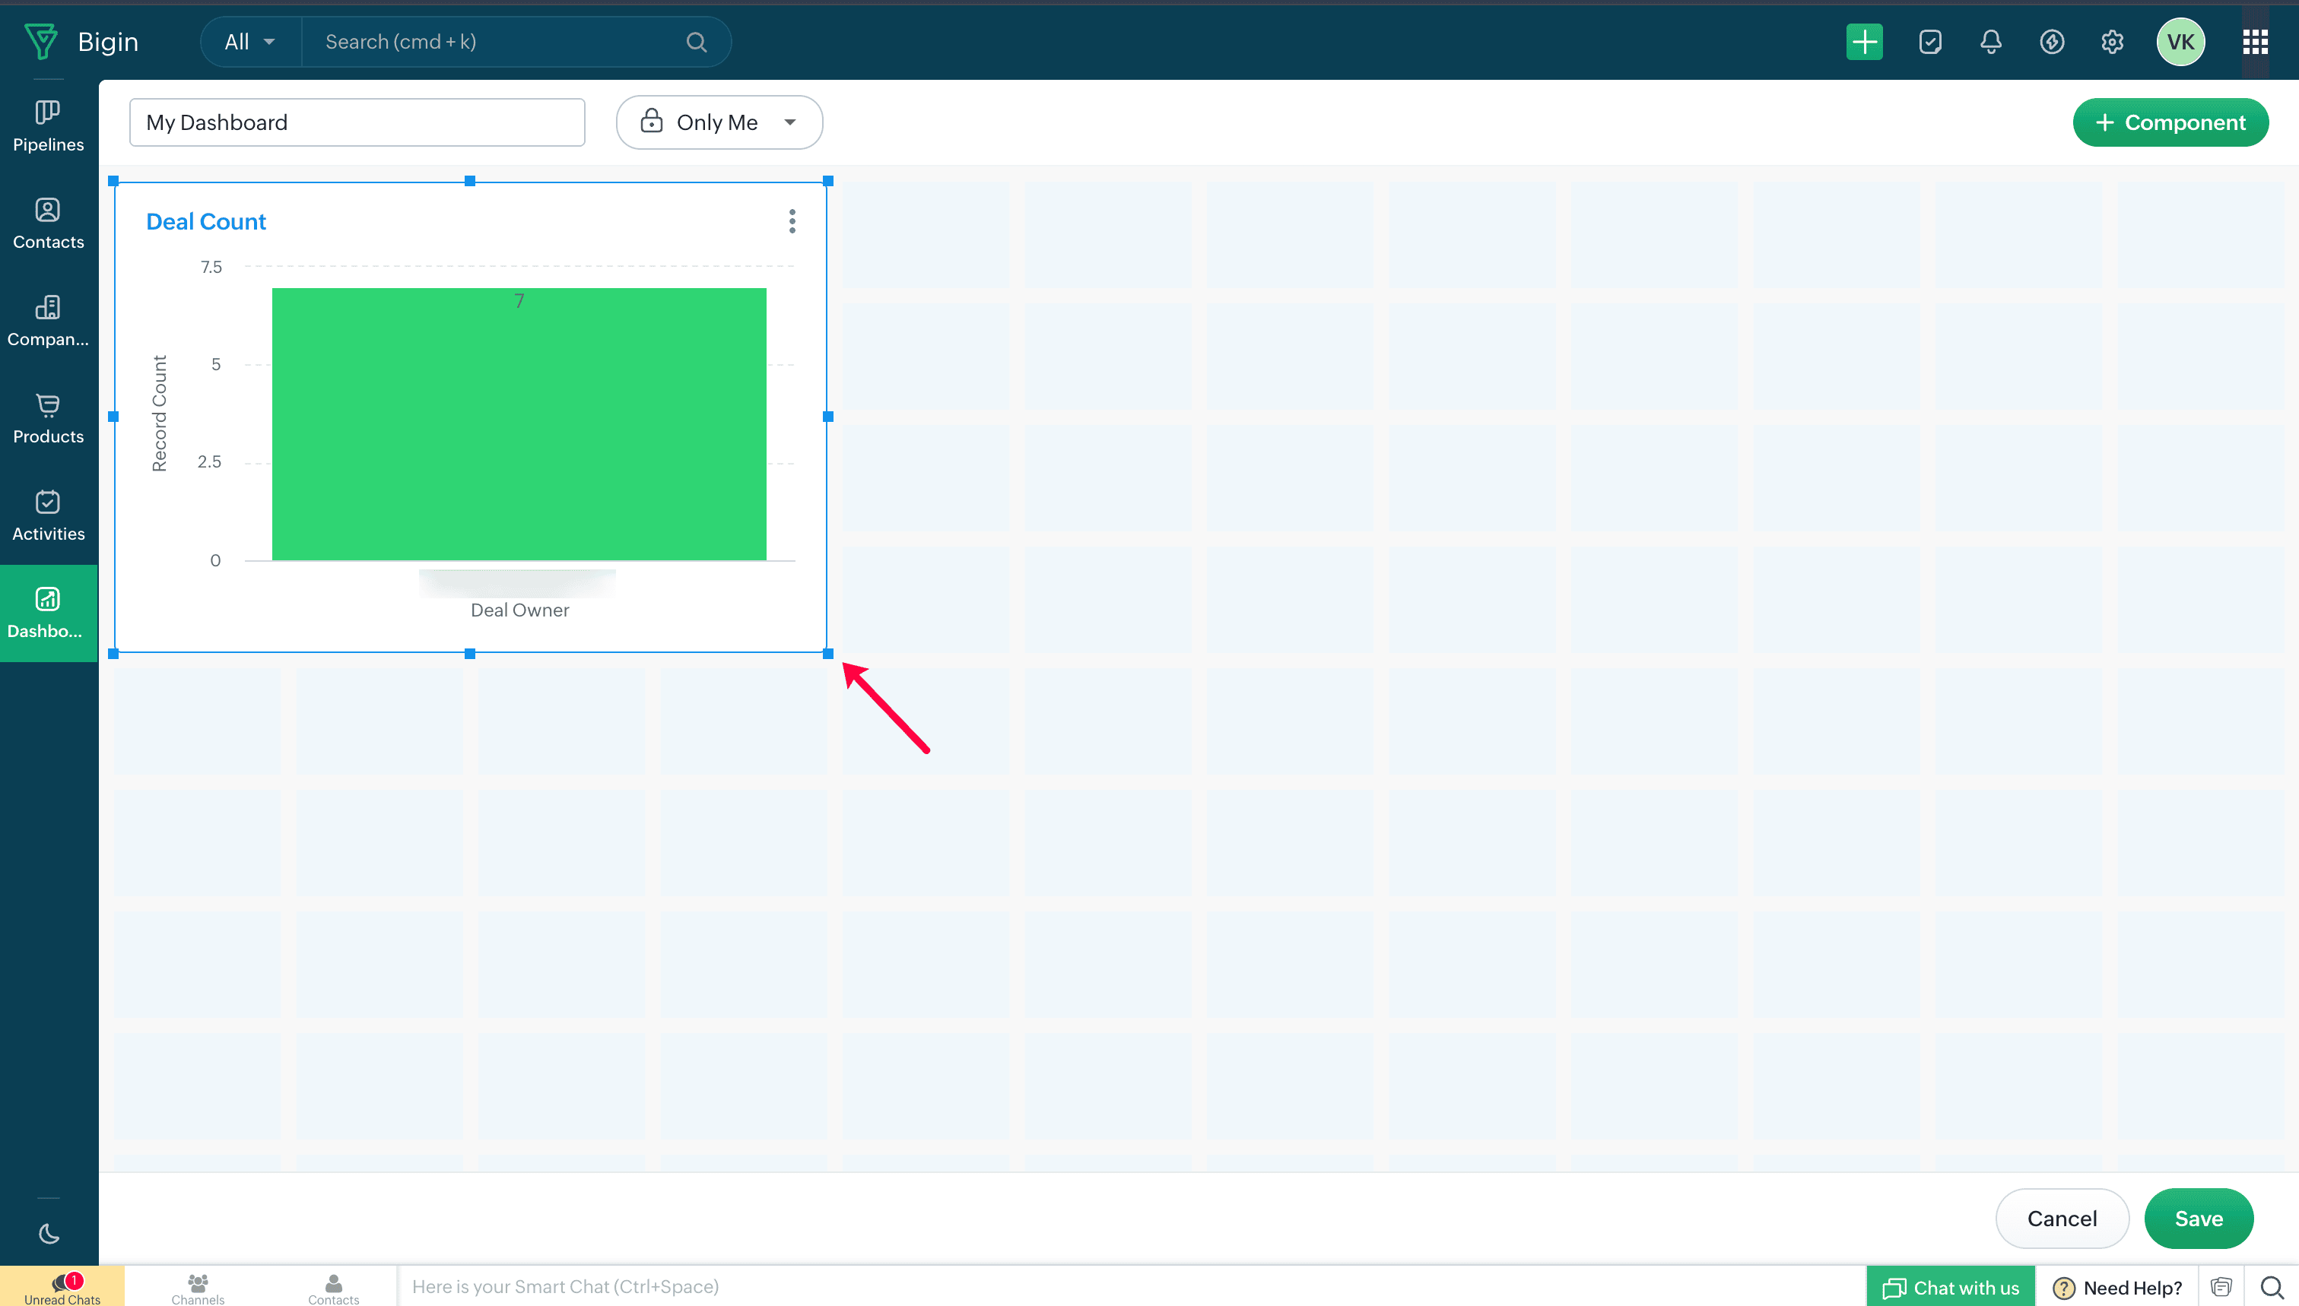Open Contacts module in sidebar
Viewport: 2299px width, 1306px height.
(49, 223)
